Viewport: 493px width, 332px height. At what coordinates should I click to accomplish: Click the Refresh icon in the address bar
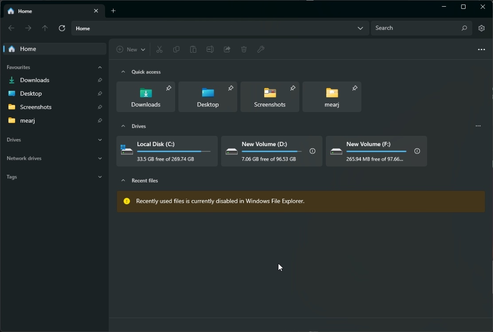(62, 28)
